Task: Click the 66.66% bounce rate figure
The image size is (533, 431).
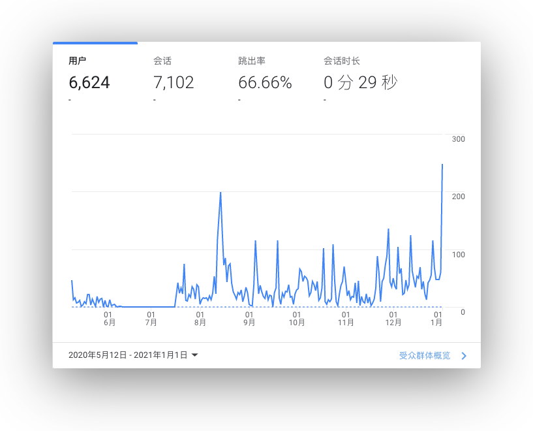Action: click(265, 83)
